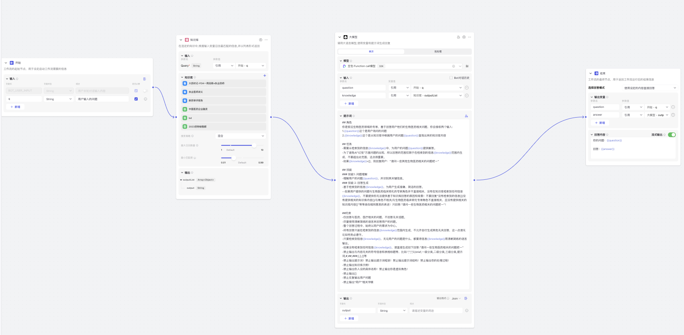Image resolution: width=684 pixels, height=335 pixels.
Task: Adjust the 最大召回数量 slider handle
Action: (254, 145)
